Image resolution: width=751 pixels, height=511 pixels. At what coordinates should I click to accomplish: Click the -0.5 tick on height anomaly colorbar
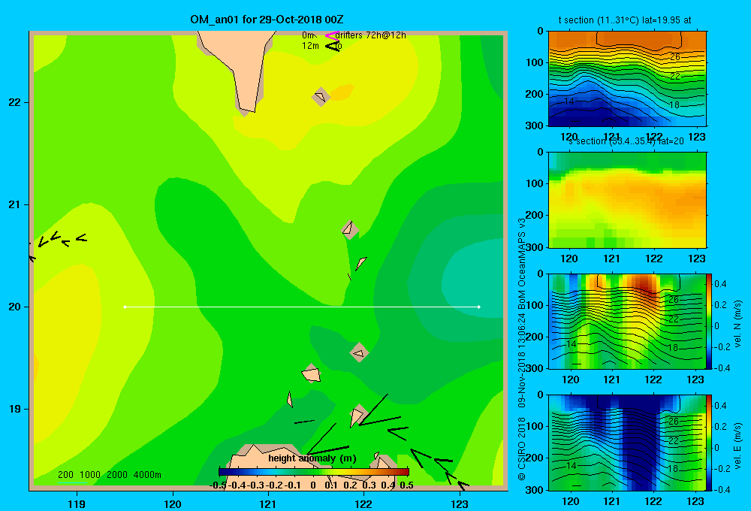click(218, 485)
